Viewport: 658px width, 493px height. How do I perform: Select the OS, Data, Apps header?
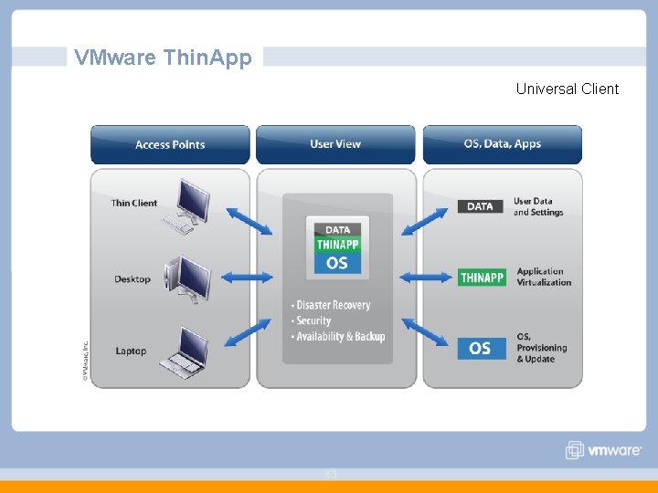[503, 144]
